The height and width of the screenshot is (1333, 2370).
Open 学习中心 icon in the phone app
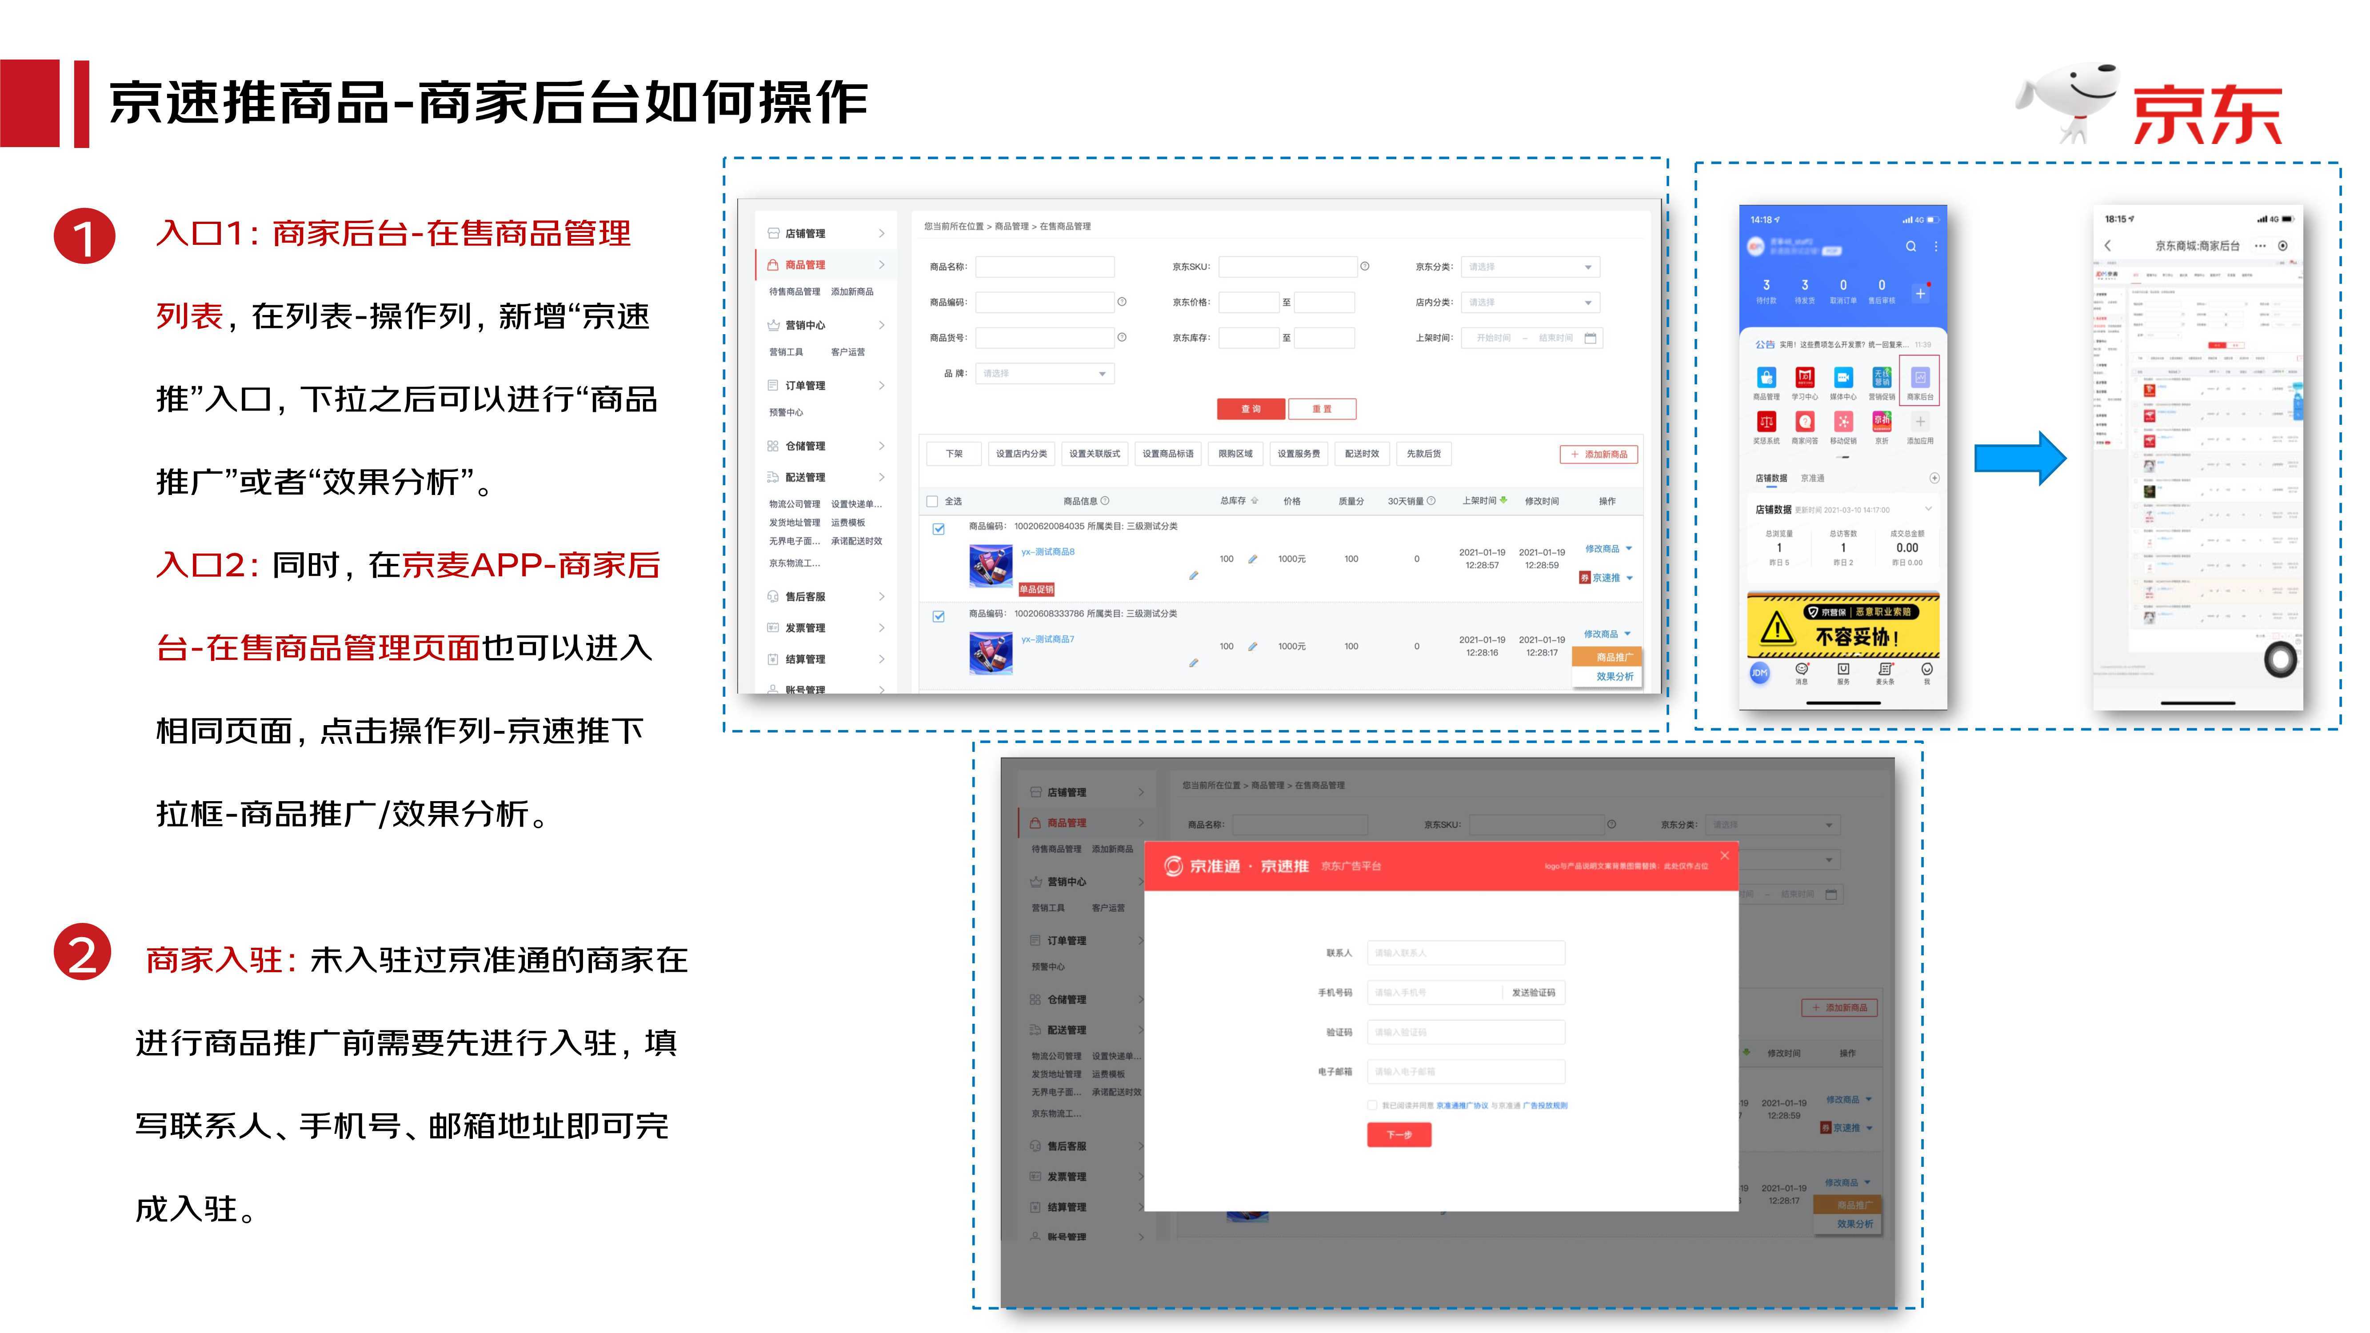[1804, 377]
